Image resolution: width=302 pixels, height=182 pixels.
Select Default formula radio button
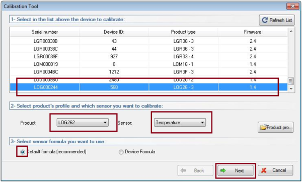coord(23,152)
